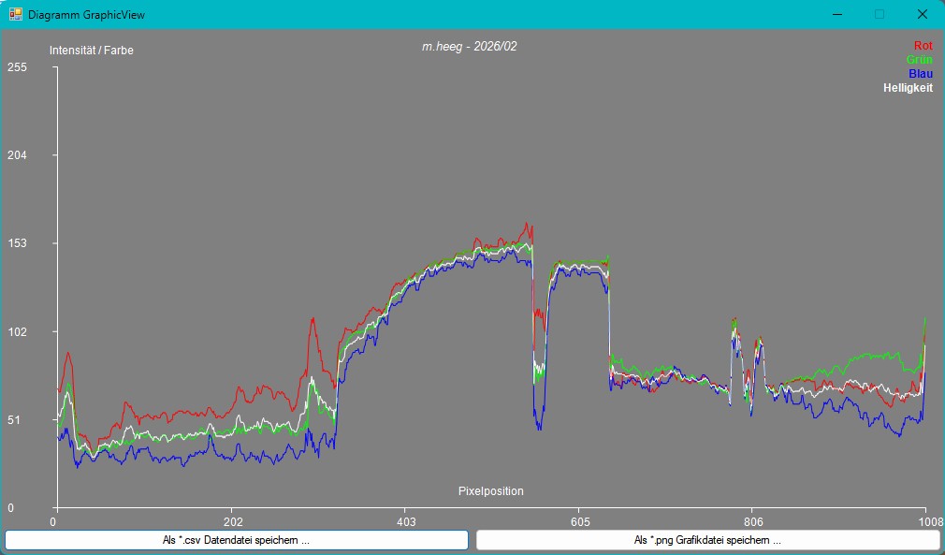This screenshot has height=555, width=945.
Task: Click the Blau legend label
Action: [x=921, y=74]
